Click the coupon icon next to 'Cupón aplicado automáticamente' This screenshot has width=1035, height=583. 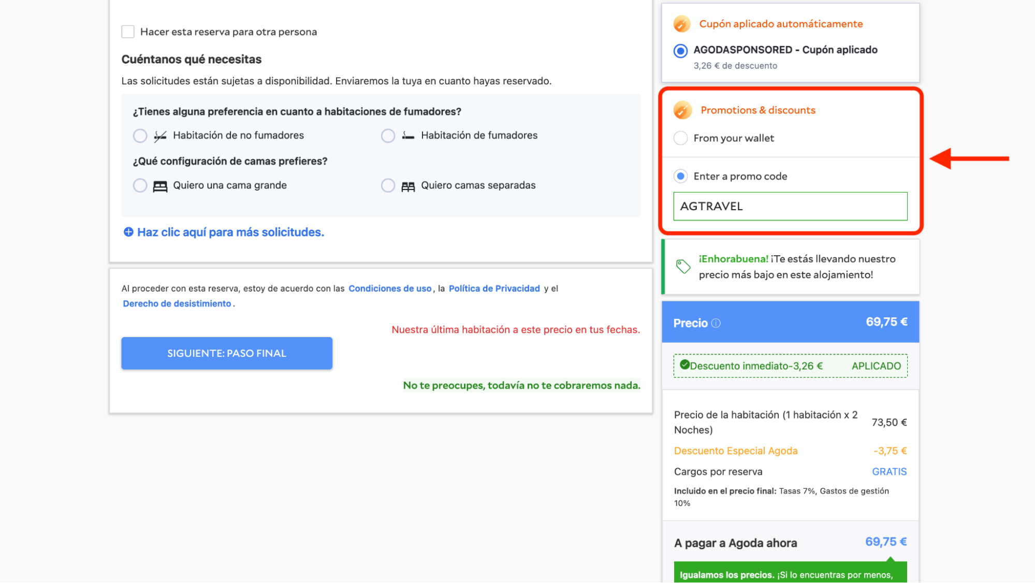(682, 24)
